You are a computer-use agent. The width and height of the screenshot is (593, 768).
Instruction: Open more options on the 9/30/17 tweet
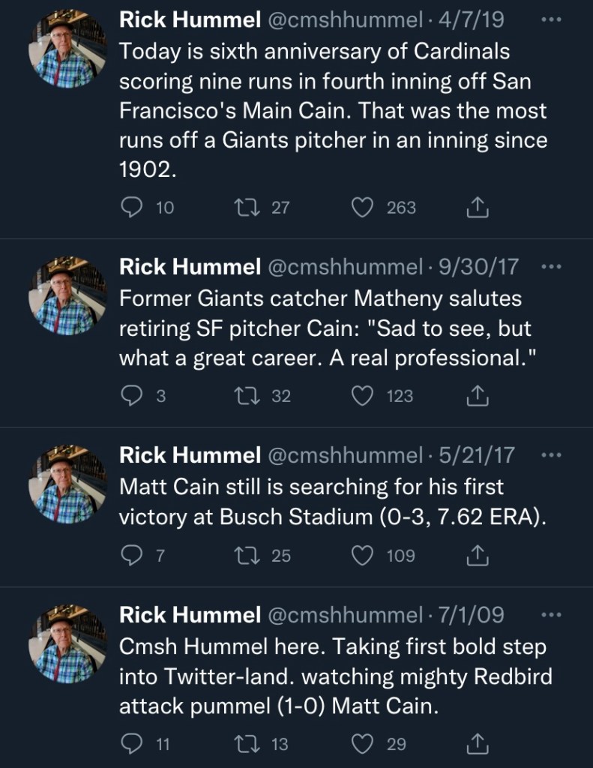[x=550, y=266]
